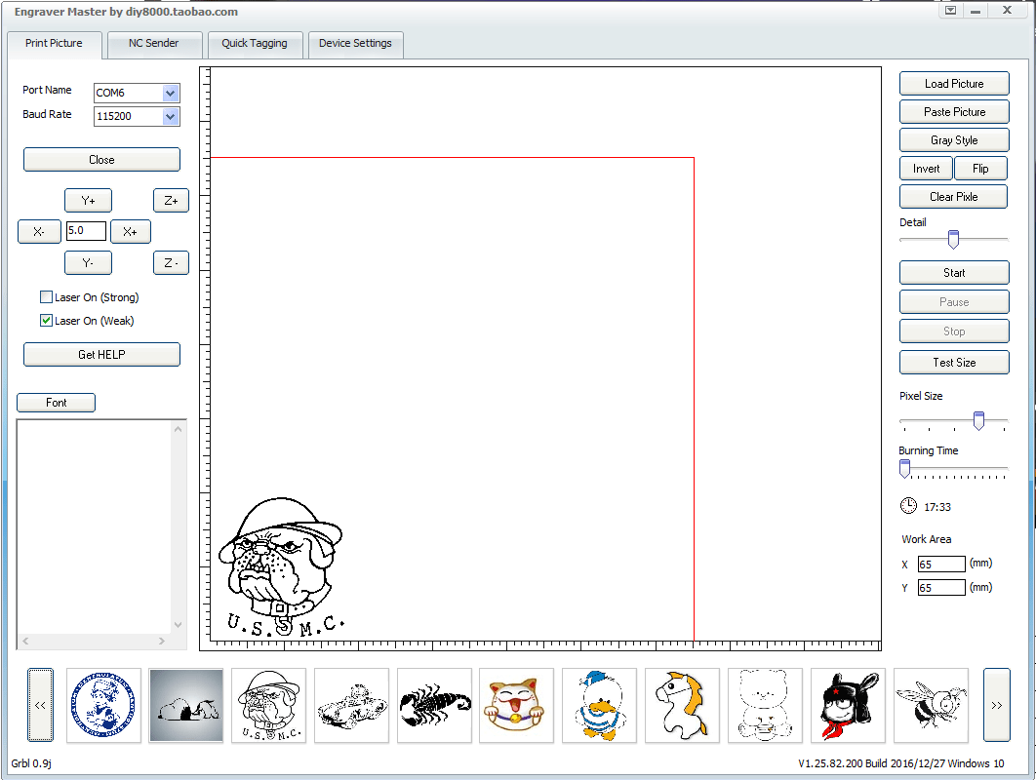Enable the Laser On (Strong) checkbox

coord(46,297)
